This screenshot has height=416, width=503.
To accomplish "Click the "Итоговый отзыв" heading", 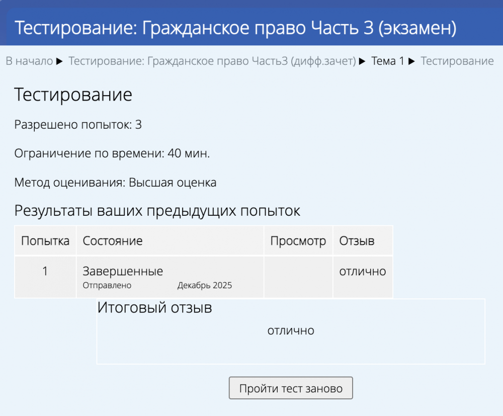I will click(155, 307).
